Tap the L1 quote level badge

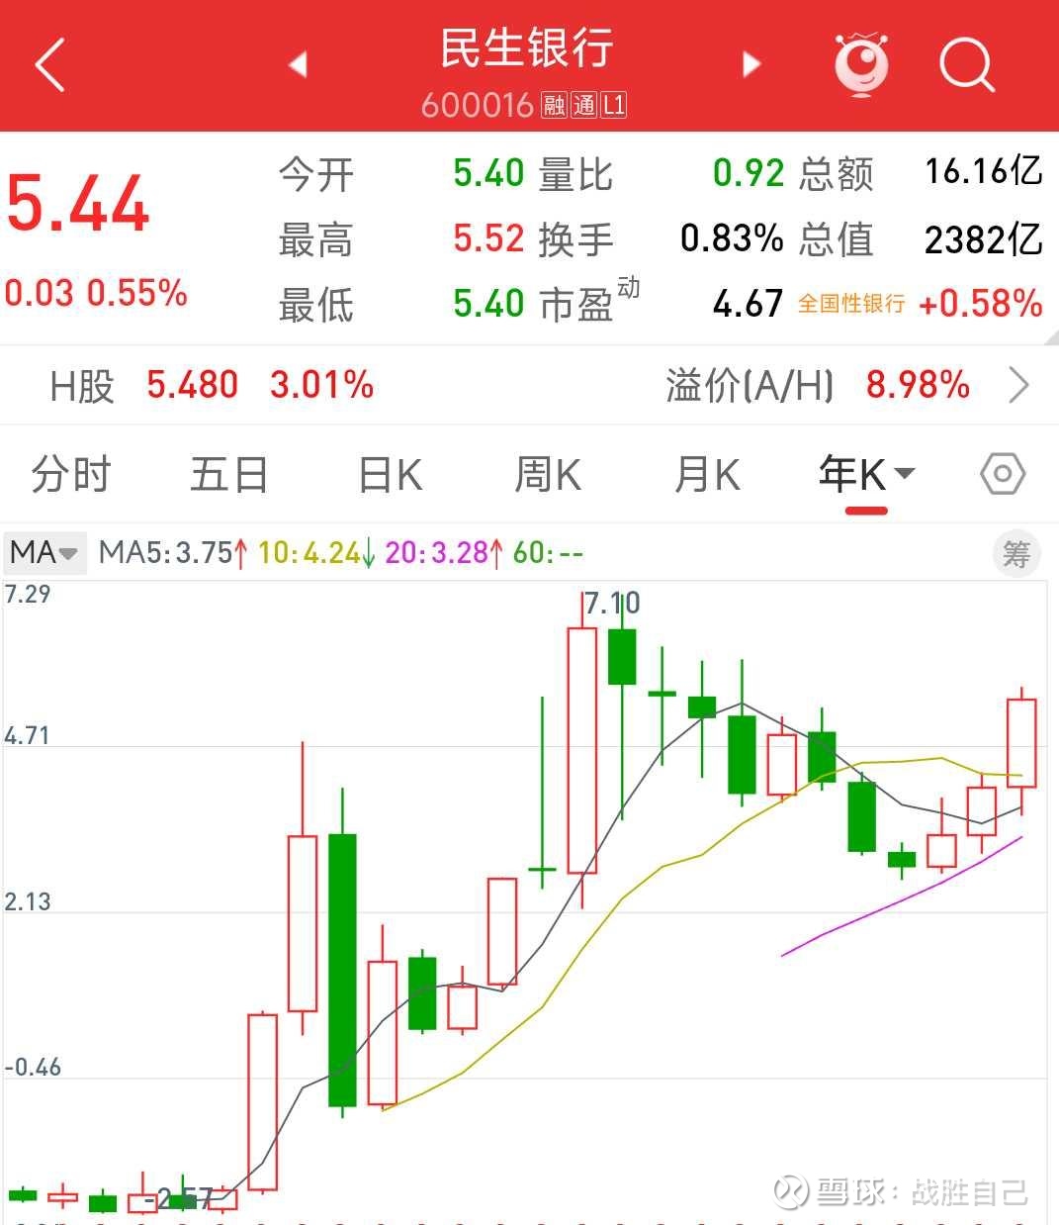coord(614,105)
